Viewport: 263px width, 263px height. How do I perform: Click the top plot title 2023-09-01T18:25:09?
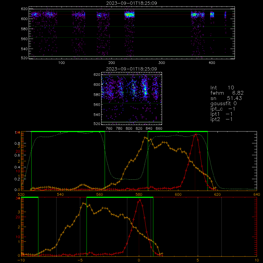click(131, 3)
